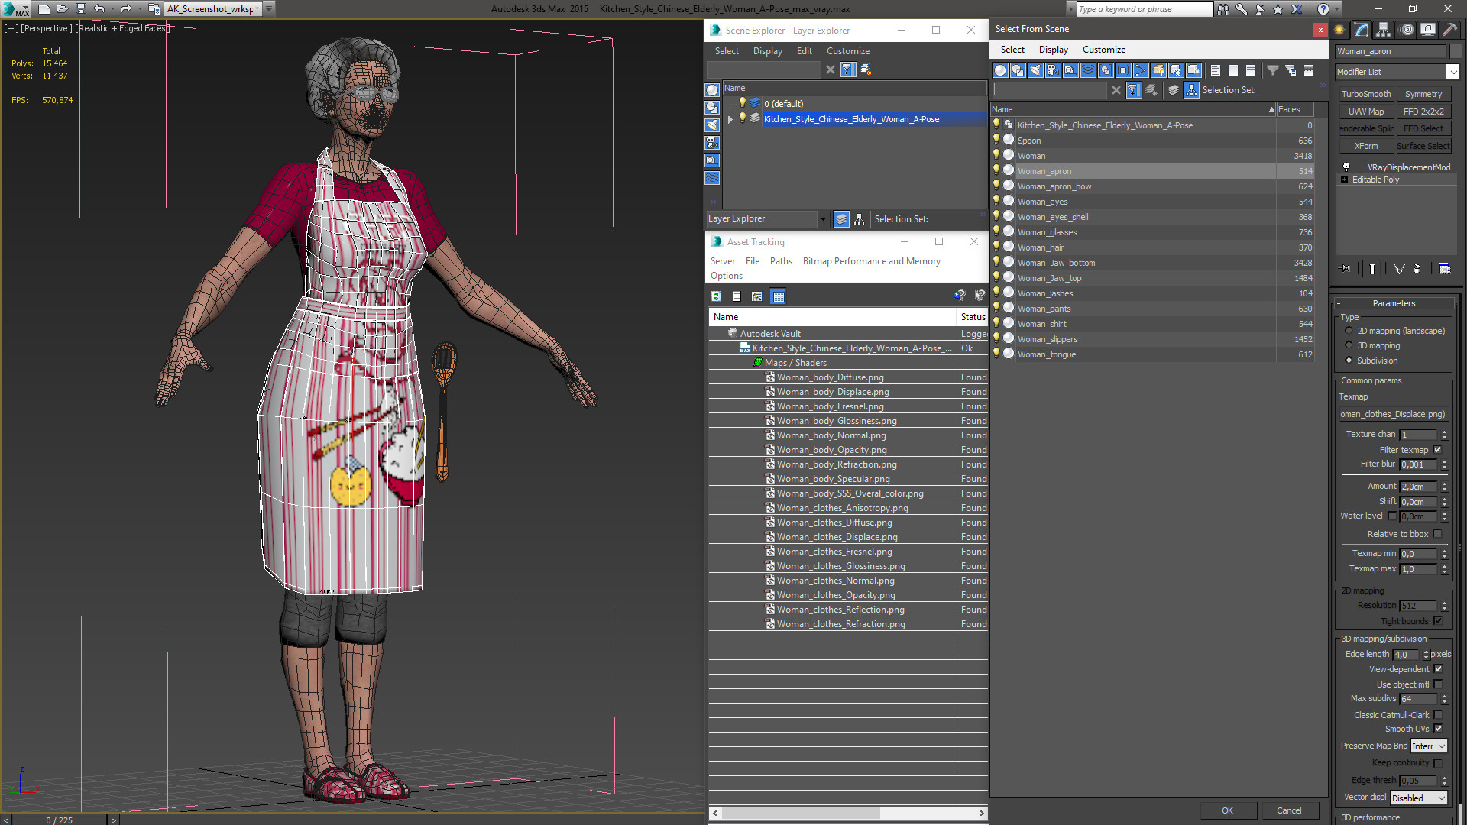Open the Utilities hammer panel tab

[x=1449, y=30]
